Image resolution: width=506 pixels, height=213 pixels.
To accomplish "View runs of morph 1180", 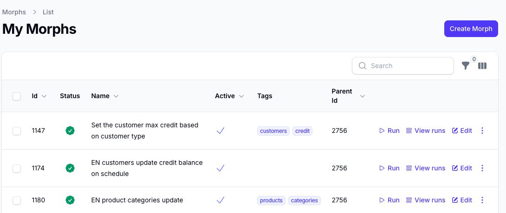I will (x=426, y=200).
